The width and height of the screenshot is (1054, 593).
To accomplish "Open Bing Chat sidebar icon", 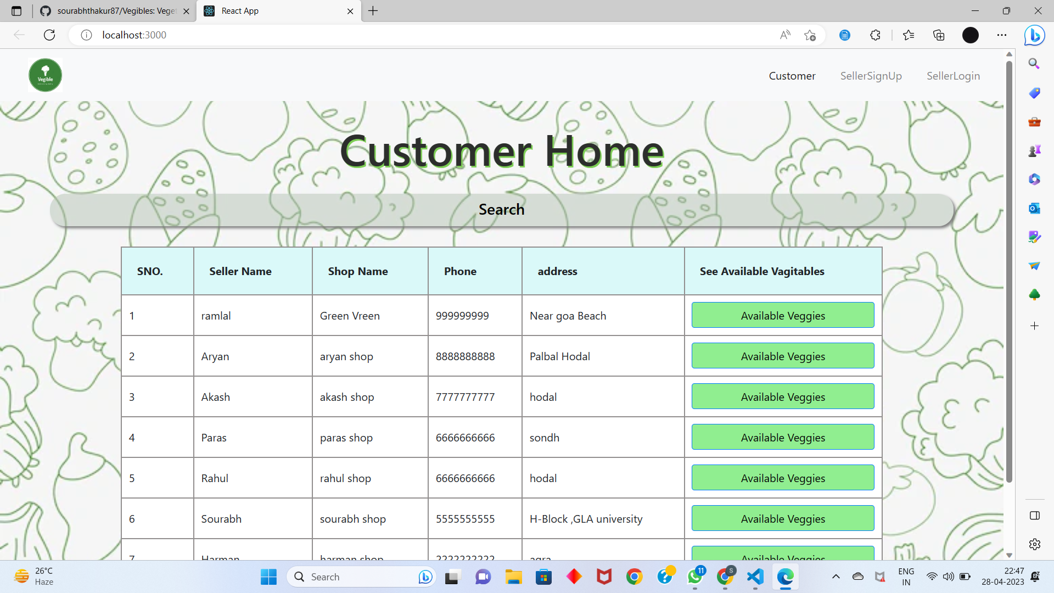I will (1034, 35).
